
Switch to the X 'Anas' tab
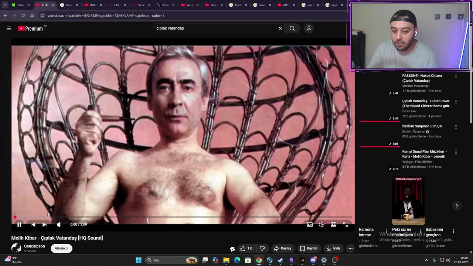(x=165, y=5)
